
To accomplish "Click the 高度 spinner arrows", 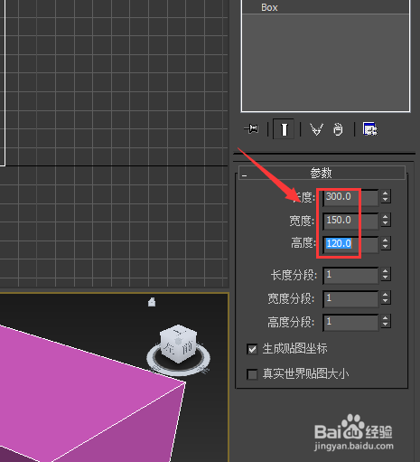I will (x=386, y=243).
